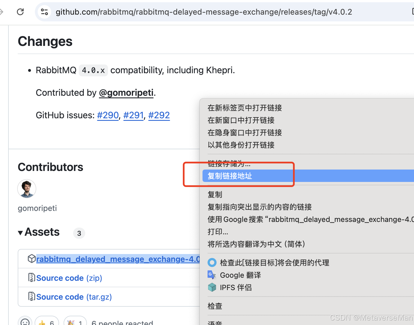The image size is (414, 325).
Task: Open the @gomoripeti profile link
Action: tap(126, 93)
